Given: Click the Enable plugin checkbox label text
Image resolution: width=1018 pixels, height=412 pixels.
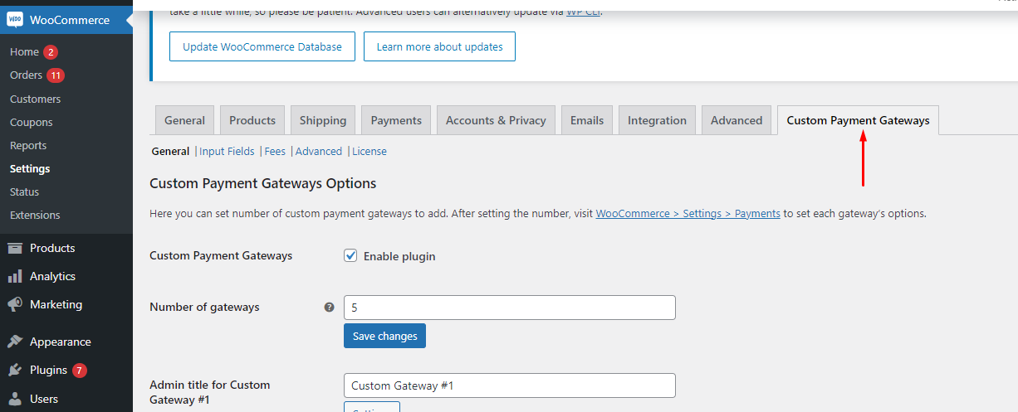Looking at the screenshot, I should pyautogui.click(x=399, y=256).
